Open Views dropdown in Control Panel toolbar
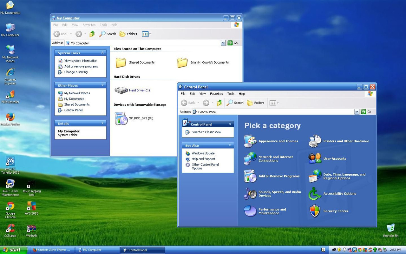This screenshot has width=406, height=254. (x=274, y=103)
